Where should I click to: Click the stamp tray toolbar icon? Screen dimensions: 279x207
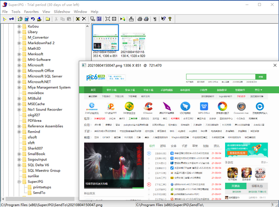click(x=131, y=19)
